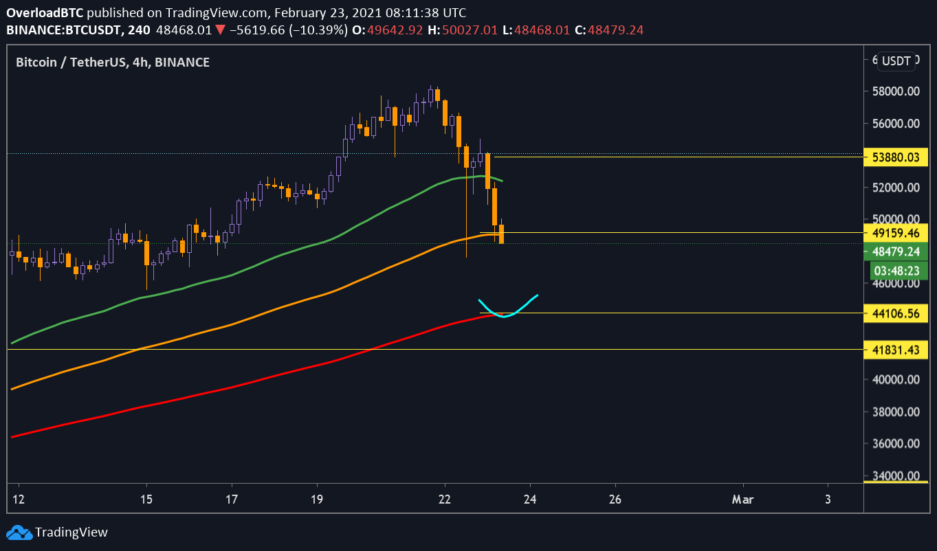Viewport: 937px width, 551px height.
Task: Click the 44106.56 price level label
Action: click(896, 313)
